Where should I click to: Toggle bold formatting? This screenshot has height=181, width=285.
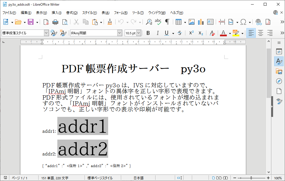pyautogui.click(x=148, y=33)
